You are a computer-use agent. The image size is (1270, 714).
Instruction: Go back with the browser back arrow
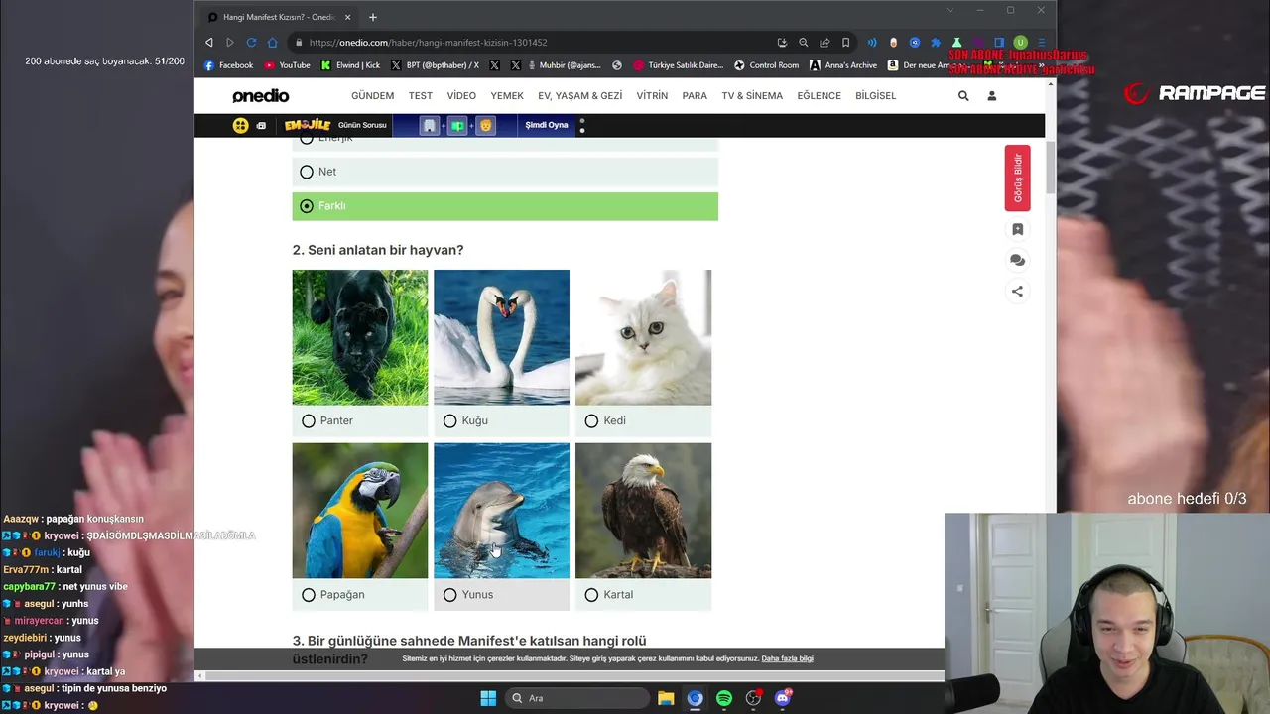click(208, 43)
